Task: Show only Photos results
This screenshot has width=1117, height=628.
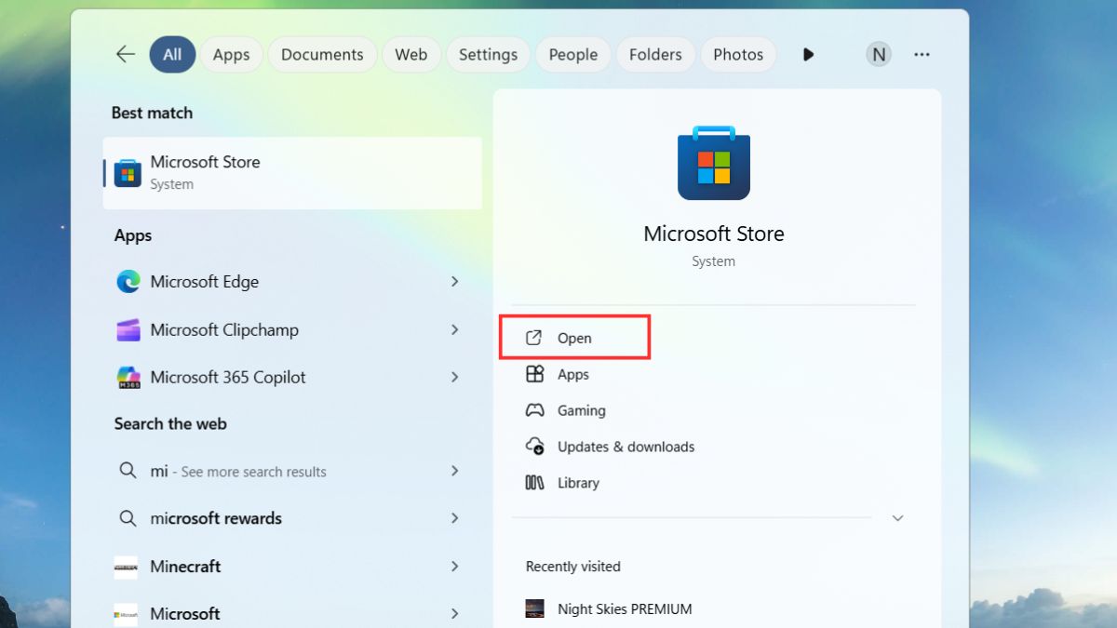Action: [738, 55]
